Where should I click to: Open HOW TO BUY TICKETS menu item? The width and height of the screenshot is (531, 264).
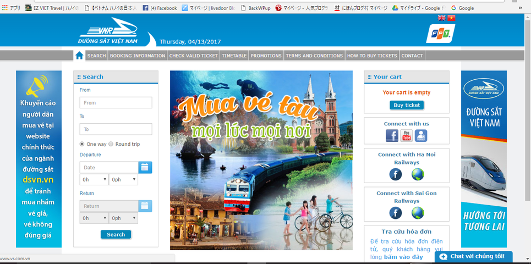tap(372, 56)
